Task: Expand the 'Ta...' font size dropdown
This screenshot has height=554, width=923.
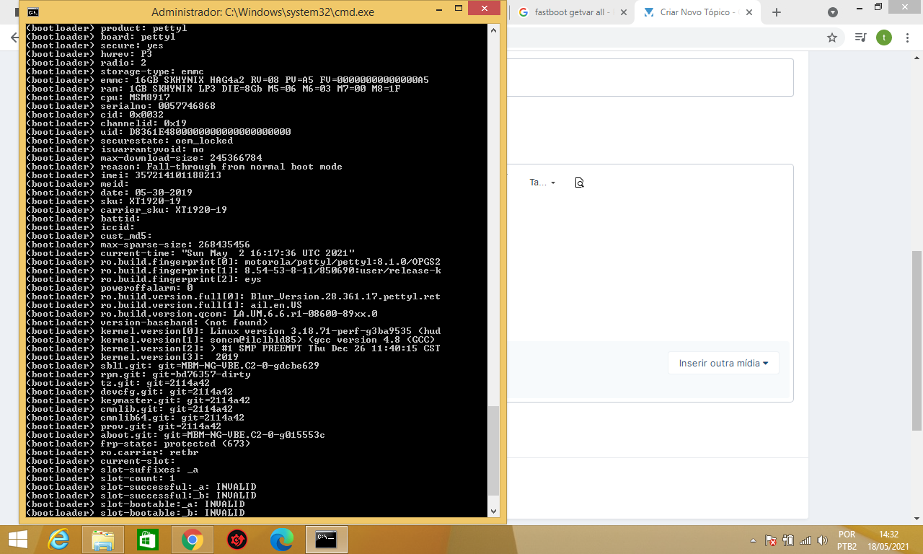Action: click(x=542, y=183)
